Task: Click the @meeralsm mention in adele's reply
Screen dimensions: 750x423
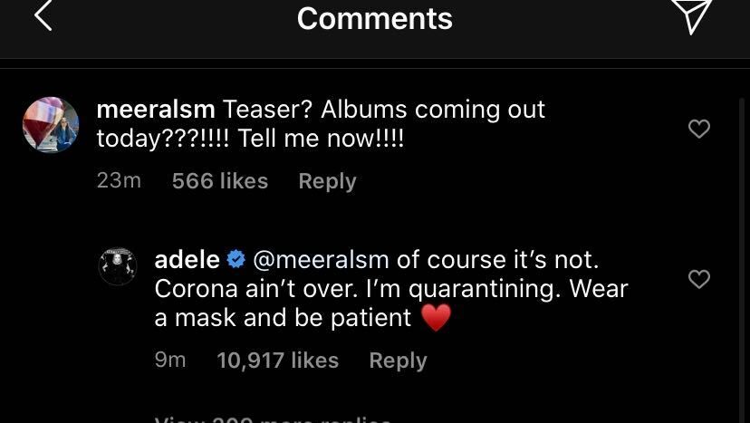Action: click(321, 260)
